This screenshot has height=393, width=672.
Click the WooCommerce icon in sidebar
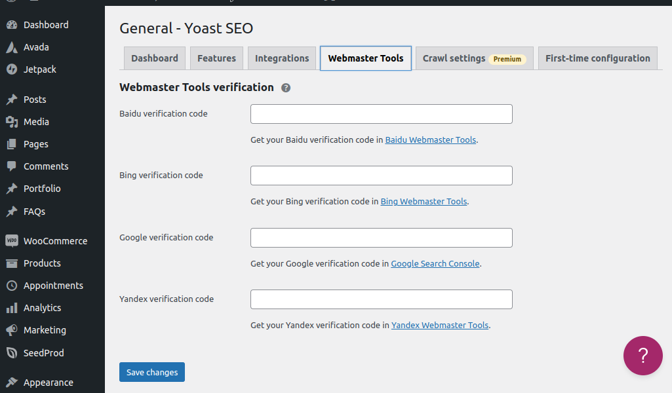pos(12,241)
